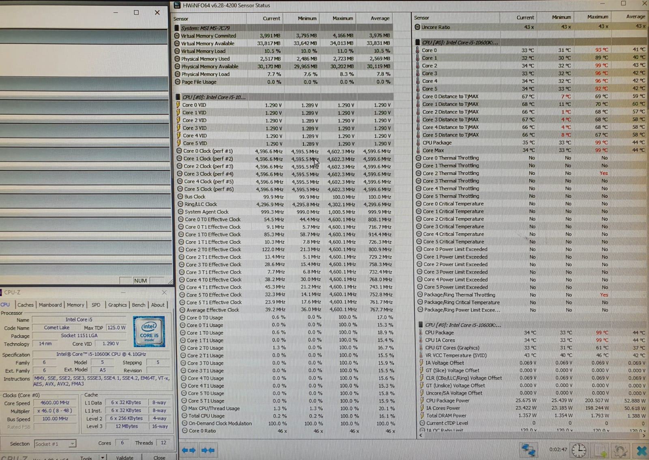This screenshot has height=460, width=649.
Task: Click the clock icon beside Core 0 Clock (perf #1)
Action: pos(179,151)
